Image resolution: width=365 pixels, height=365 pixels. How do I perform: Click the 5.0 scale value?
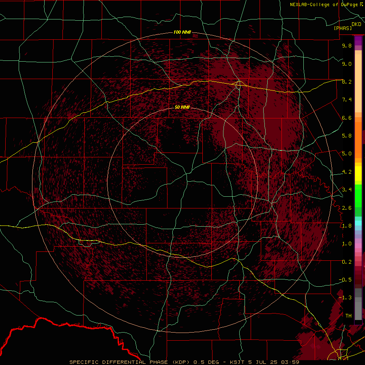[347, 154]
